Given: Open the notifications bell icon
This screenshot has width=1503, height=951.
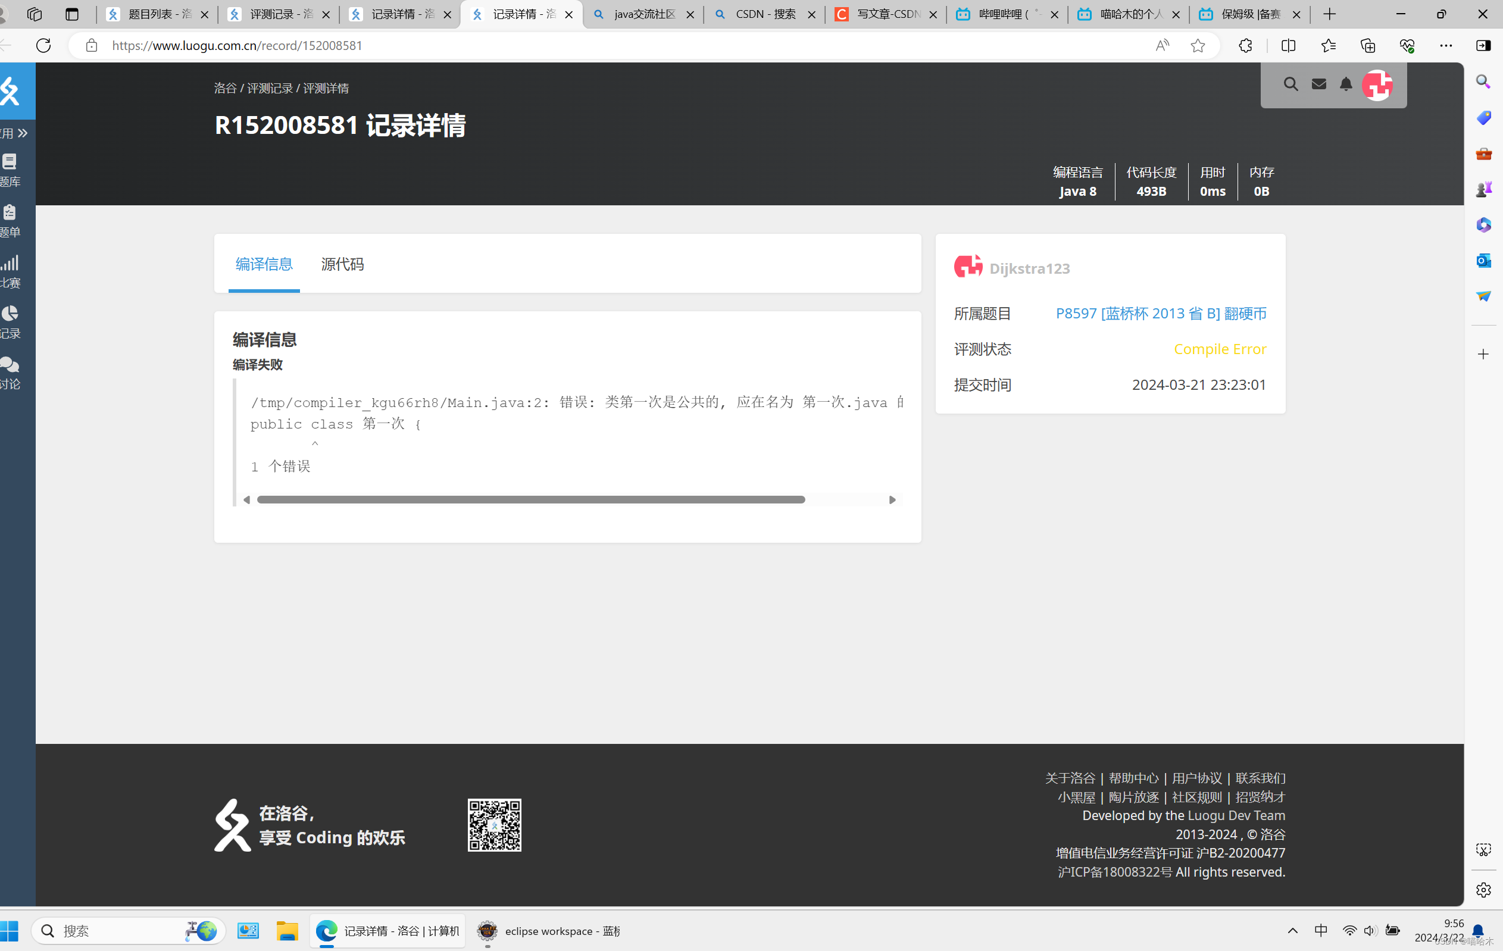Looking at the screenshot, I should coord(1346,85).
